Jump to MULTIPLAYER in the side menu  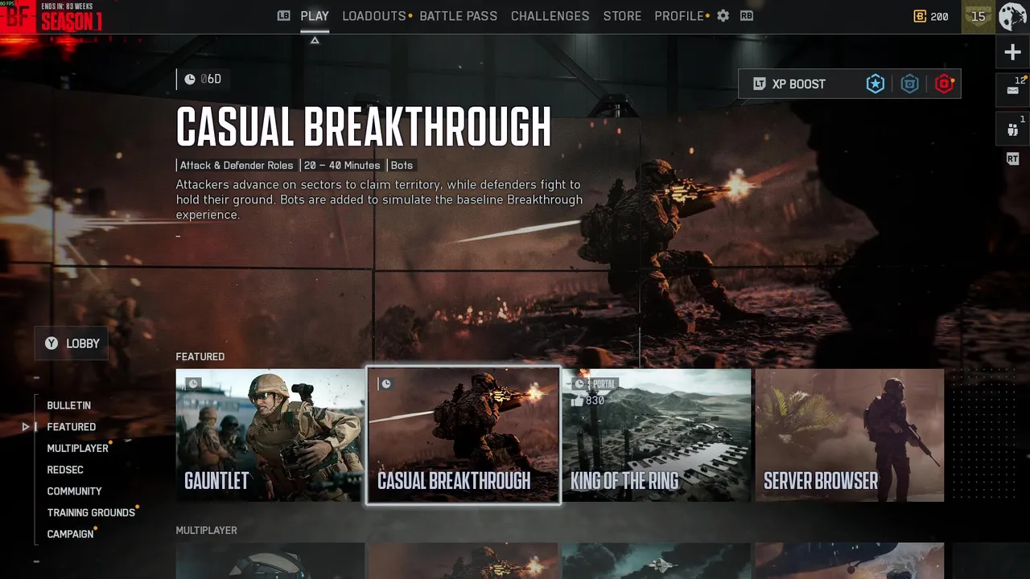(78, 448)
